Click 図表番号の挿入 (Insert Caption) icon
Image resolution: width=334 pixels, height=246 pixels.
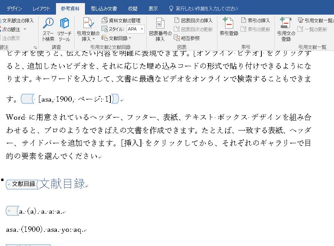point(160,24)
